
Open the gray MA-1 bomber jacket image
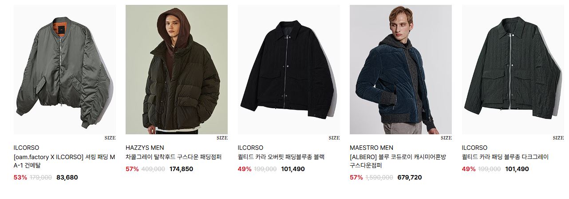coord(65,70)
